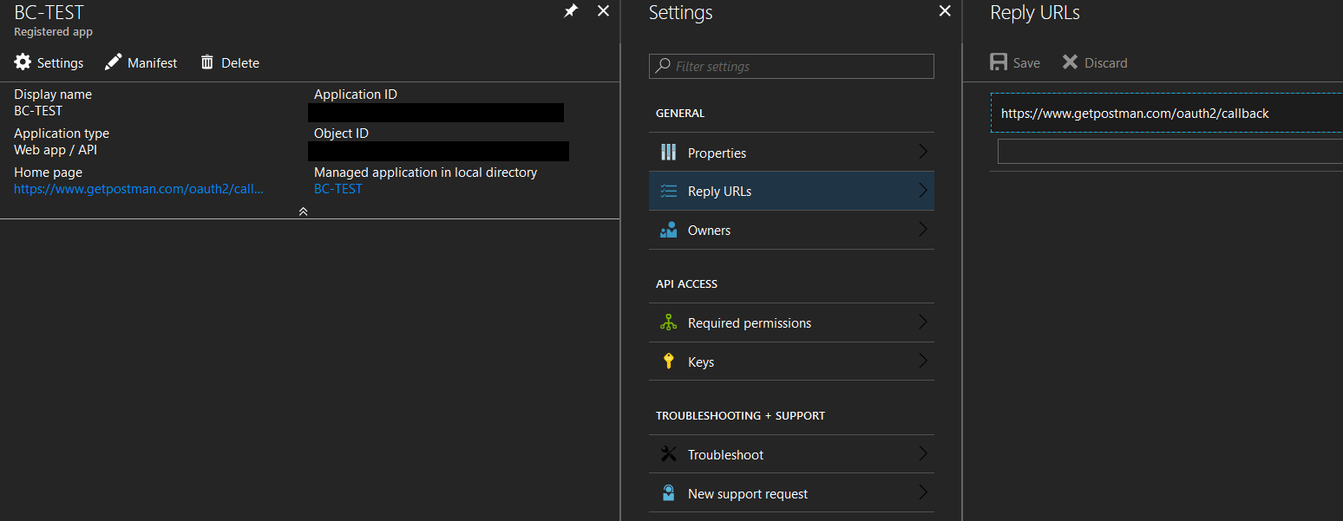
Task: Edit the Manifest via the pencil icon
Action: point(113,62)
